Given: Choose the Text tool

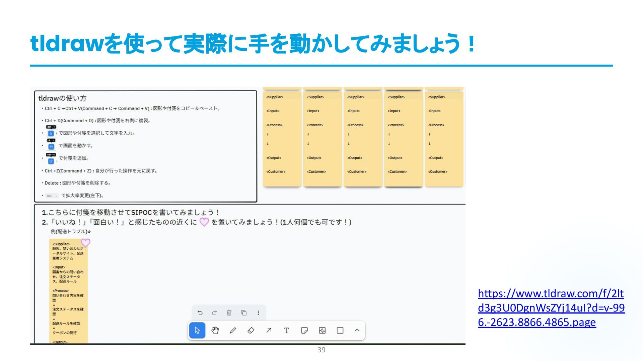Looking at the screenshot, I should (286, 331).
